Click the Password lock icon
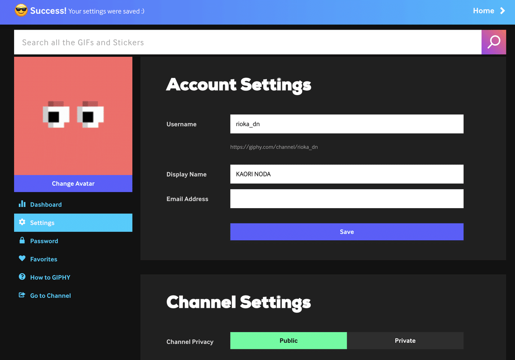Image resolution: width=515 pixels, height=360 pixels. (x=22, y=240)
